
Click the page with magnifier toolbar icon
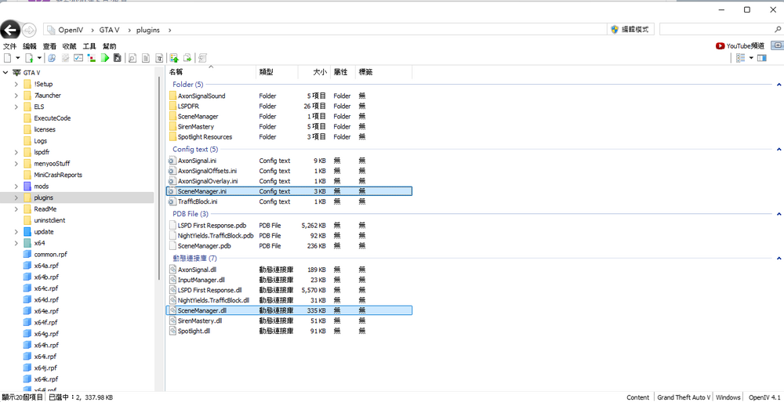click(x=132, y=58)
